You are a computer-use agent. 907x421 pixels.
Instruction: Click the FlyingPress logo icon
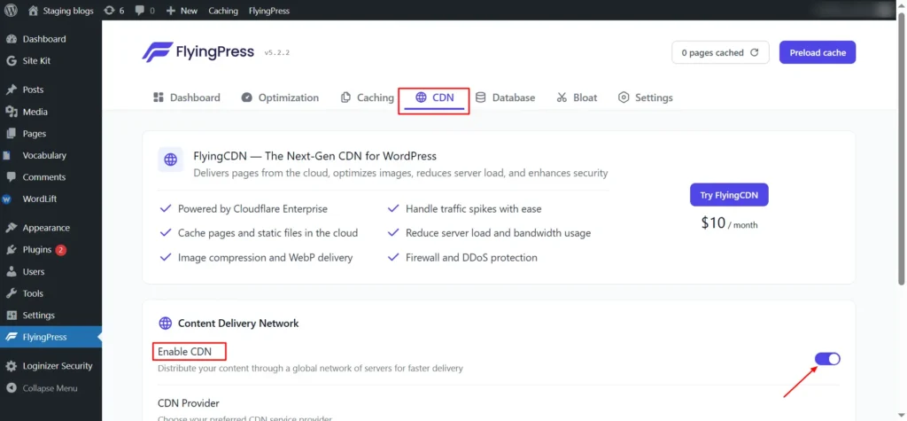click(157, 52)
